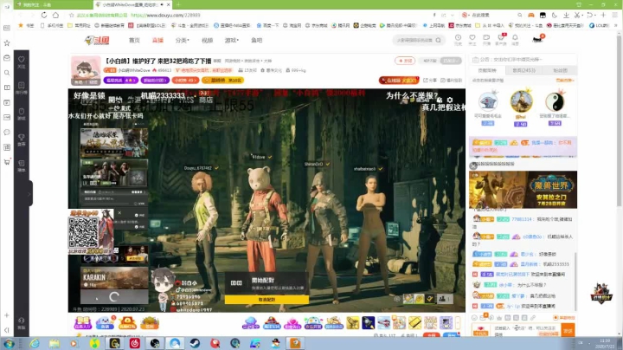
Task: Open the user avatar in header
Action: pos(537,39)
